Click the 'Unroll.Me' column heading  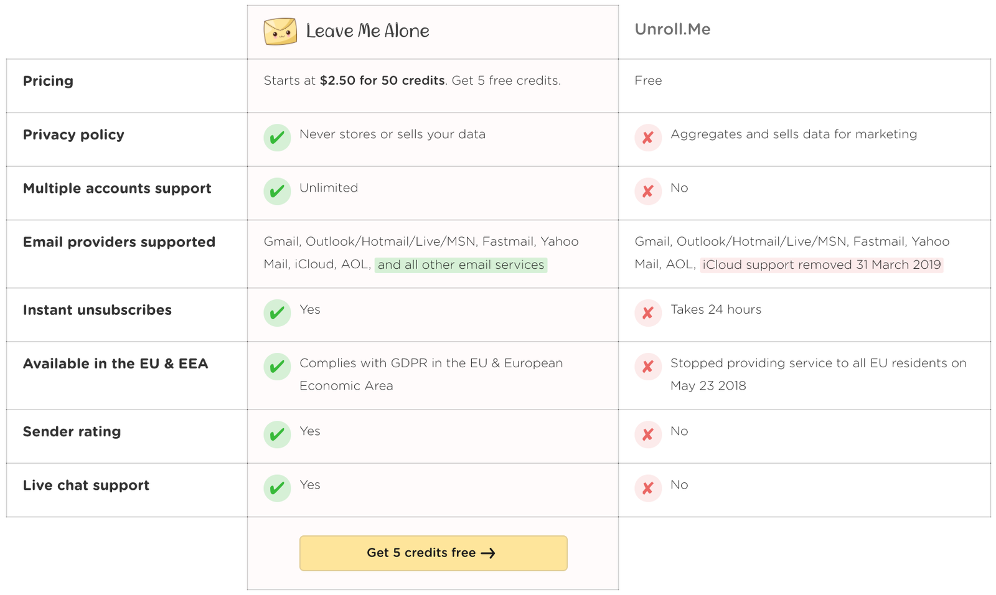pyautogui.click(x=672, y=29)
